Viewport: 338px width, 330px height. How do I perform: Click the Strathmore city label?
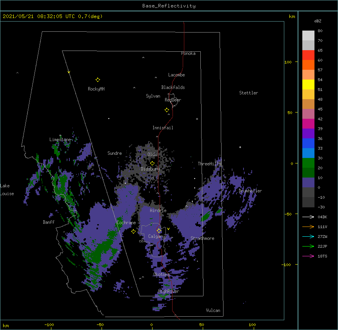[x=202, y=238]
